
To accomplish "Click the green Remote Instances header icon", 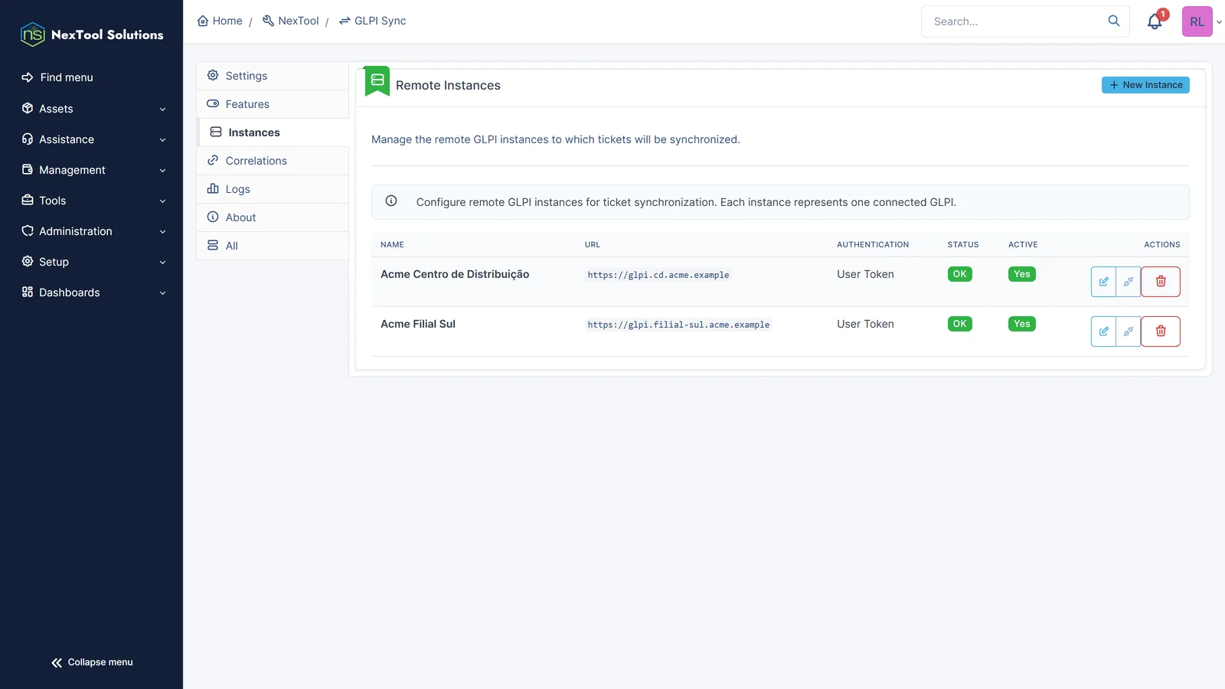I will 377,80.
